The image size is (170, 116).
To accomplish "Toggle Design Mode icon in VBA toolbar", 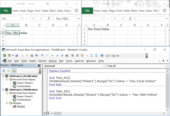I will 67,55.
